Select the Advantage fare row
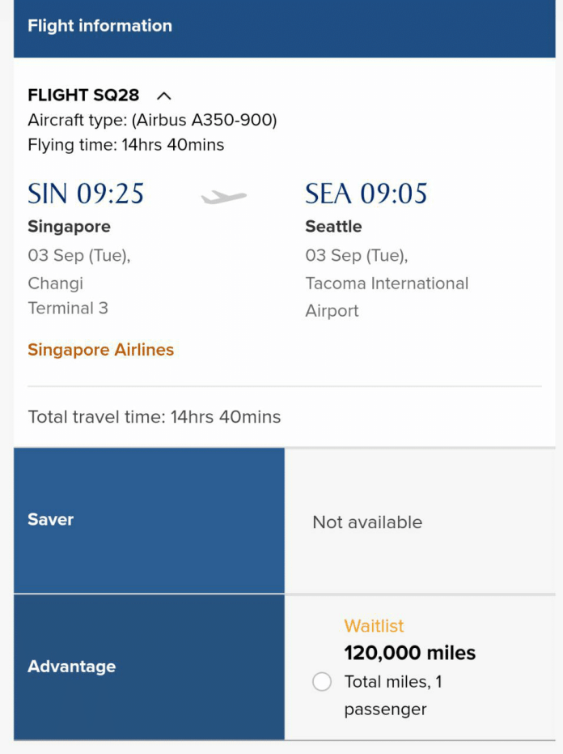The width and height of the screenshot is (563, 754). [x=149, y=667]
